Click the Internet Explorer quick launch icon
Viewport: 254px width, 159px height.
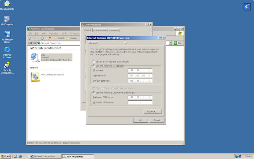point(20,156)
